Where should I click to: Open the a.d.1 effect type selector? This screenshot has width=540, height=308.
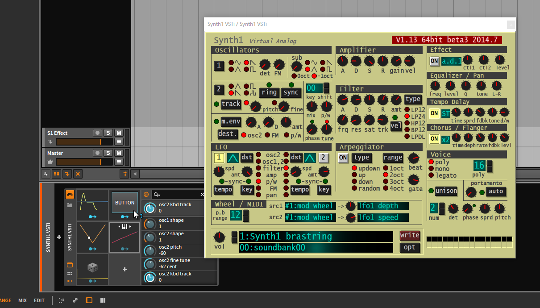(451, 61)
